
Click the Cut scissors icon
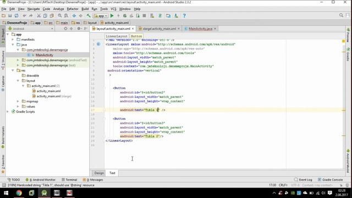[x=38, y=16]
